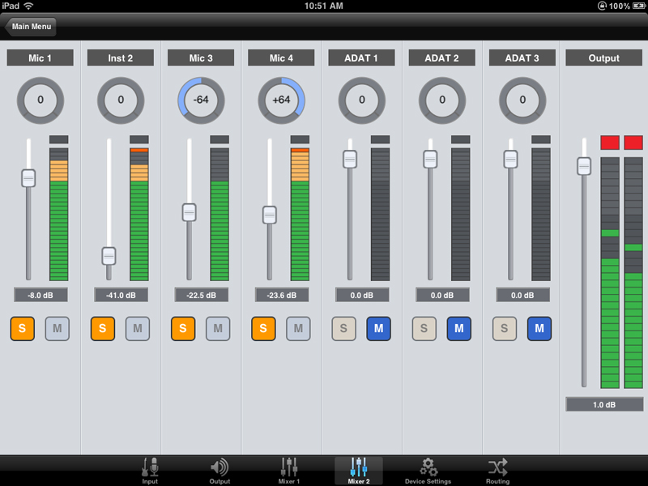Select the Mic 1 level field -8.0 dB
This screenshot has height=486, width=648.
click(40, 295)
